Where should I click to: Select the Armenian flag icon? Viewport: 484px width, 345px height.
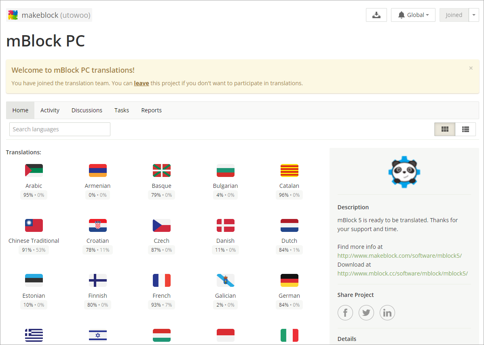[x=98, y=170]
